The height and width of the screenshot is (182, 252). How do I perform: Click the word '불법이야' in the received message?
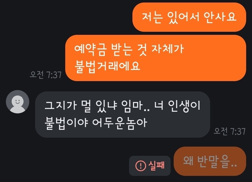point(66,123)
